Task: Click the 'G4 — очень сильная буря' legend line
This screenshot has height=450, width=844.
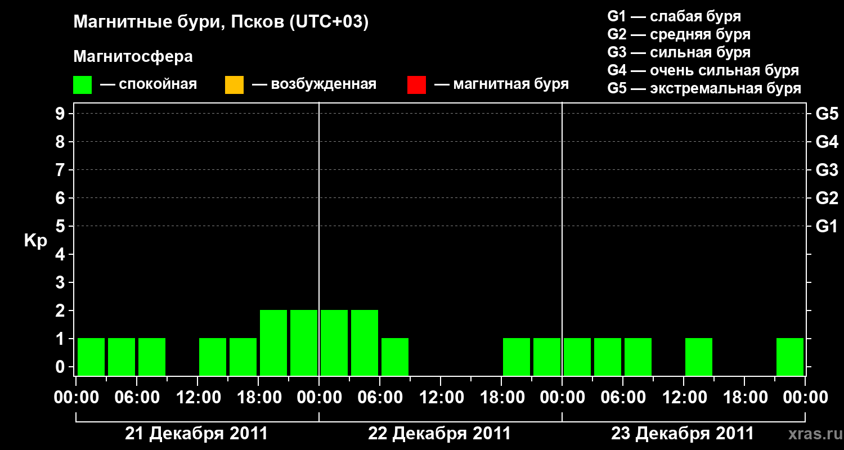Action: click(703, 70)
